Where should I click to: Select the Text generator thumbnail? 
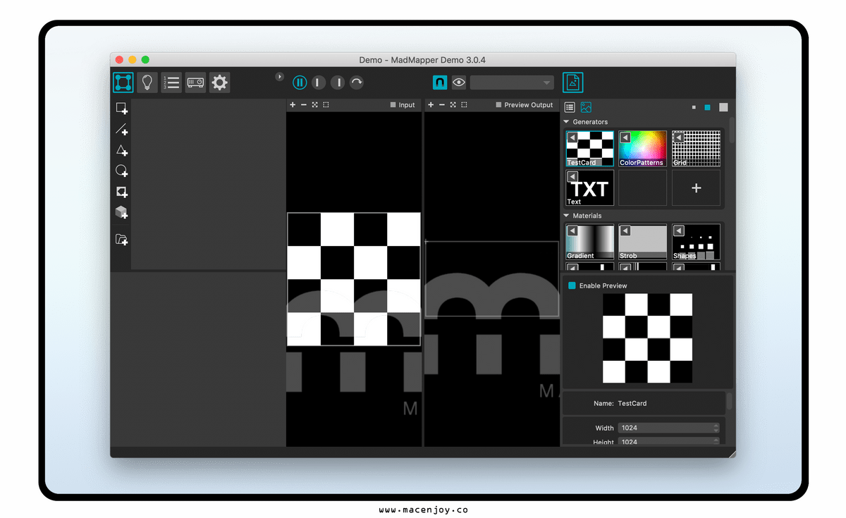[x=590, y=187]
